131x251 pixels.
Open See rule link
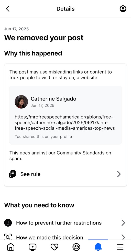coord(65,174)
